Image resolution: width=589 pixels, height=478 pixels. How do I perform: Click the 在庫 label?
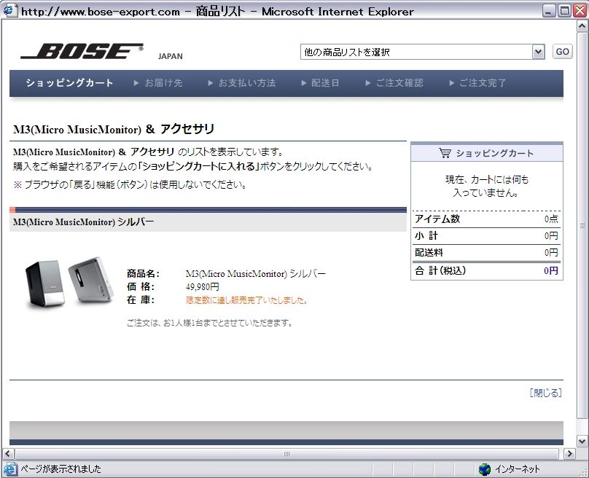(141, 300)
